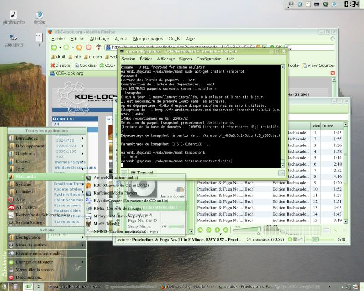
Task: Click the amaroK volume slider
Action: click(x=247, y=230)
